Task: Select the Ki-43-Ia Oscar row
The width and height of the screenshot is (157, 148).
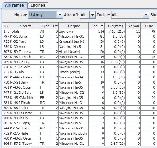Action: click(79, 113)
